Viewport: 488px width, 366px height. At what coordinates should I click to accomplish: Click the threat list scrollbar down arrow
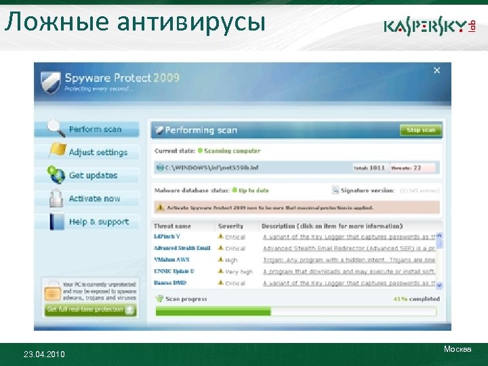[439, 285]
